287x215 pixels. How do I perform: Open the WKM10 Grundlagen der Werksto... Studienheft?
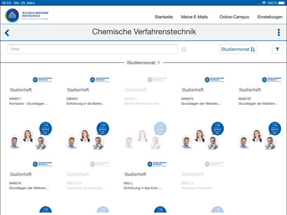tap(202, 113)
